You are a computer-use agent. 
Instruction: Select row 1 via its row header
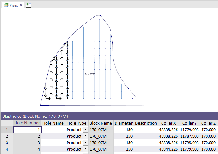pyautogui.click(x=7, y=130)
